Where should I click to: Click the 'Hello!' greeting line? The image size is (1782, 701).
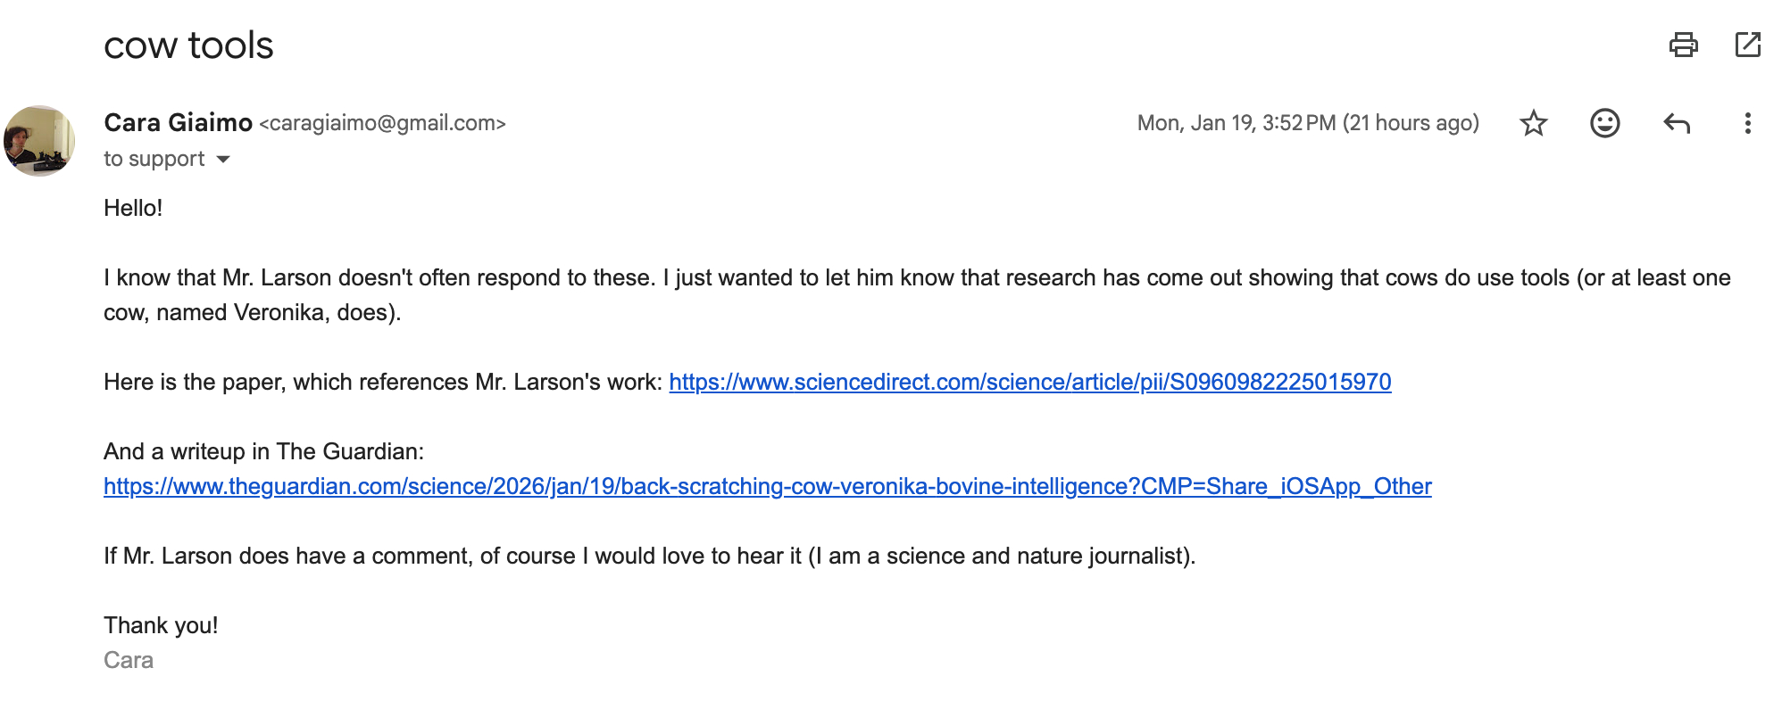133,209
